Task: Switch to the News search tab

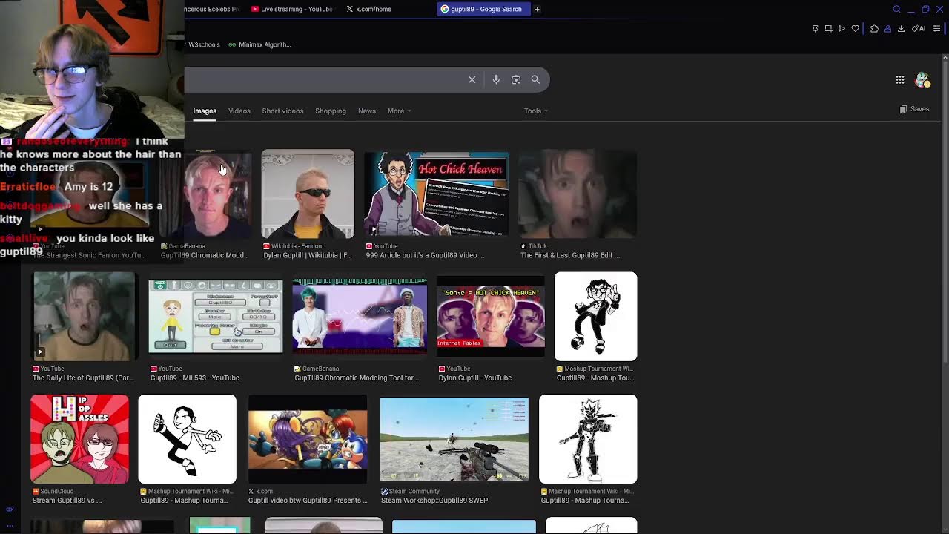Action: click(x=366, y=111)
